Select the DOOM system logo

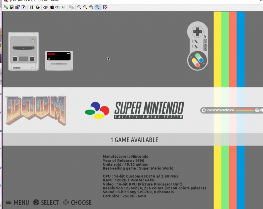click(x=36, y=110)
